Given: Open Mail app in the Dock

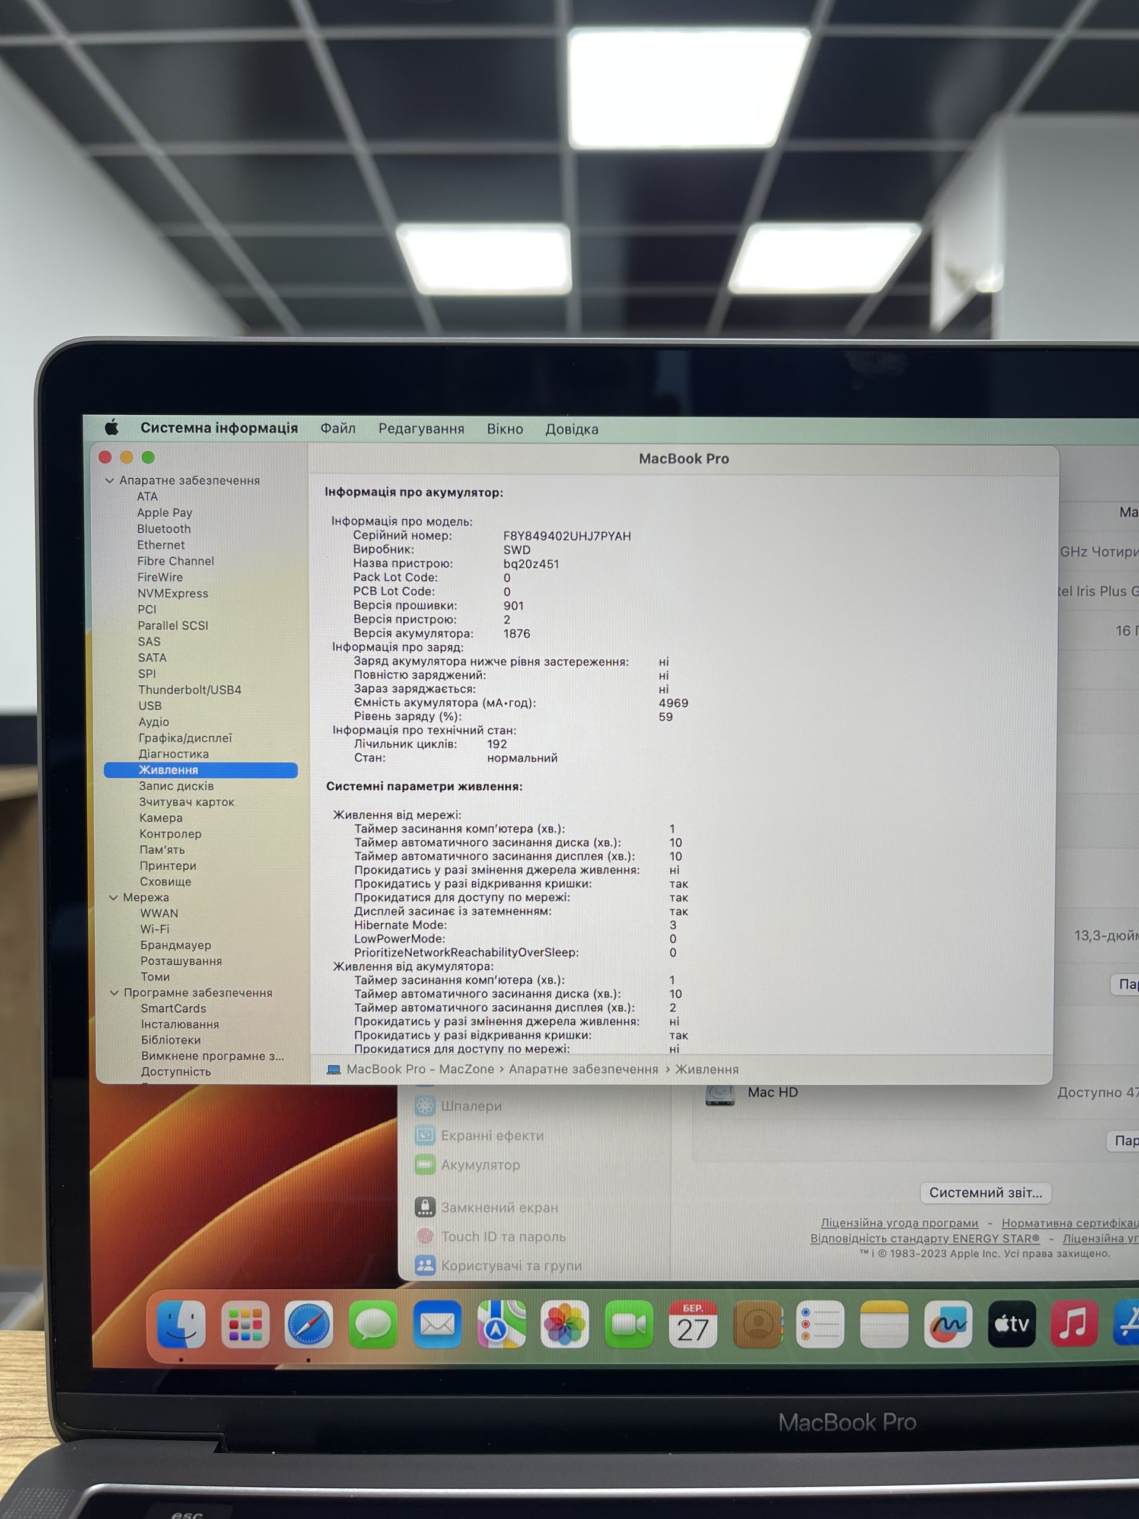Looking at the screenshot, I should coord(437,1323).
